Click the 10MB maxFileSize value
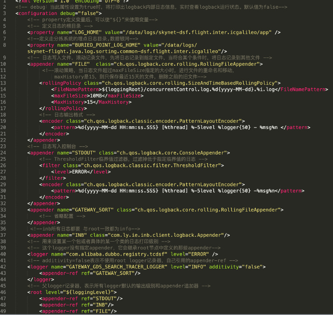Screen dimensions: 333x315 (96, 96)
